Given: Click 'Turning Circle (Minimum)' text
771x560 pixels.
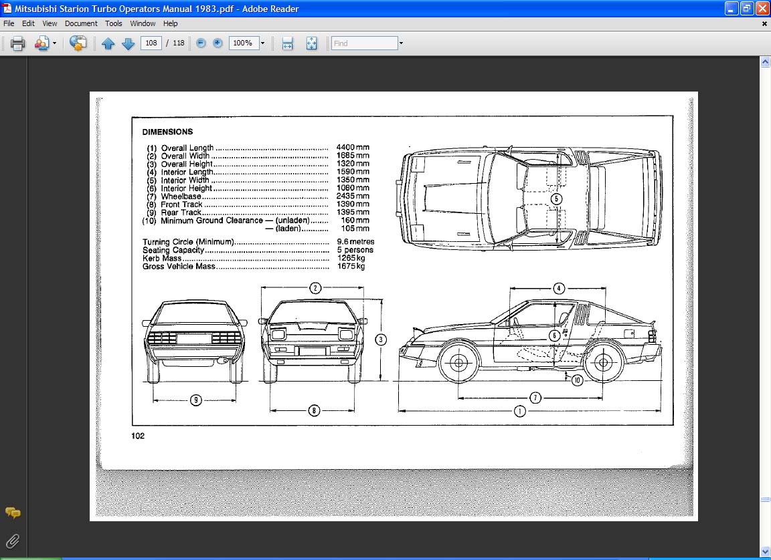Looking at the screenshot, I should tap(188, 242).
